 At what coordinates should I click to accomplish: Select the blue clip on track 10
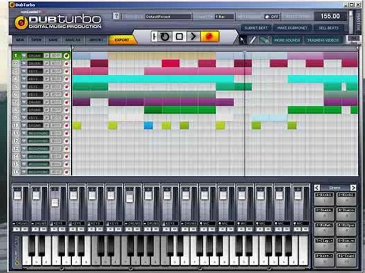pos(149,126)
